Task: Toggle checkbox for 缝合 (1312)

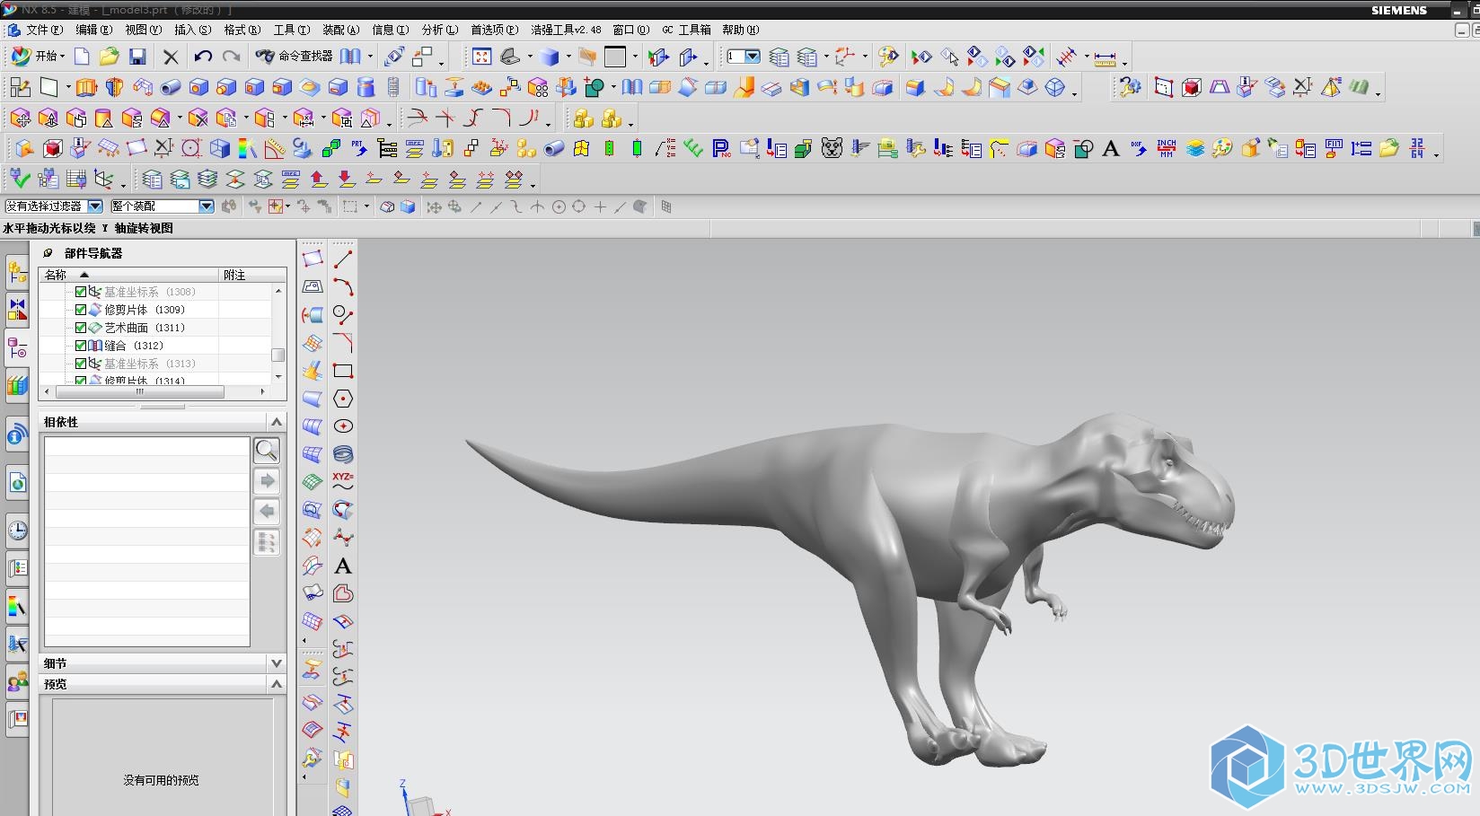Action: pyautogui.click(x=81, y=346)
